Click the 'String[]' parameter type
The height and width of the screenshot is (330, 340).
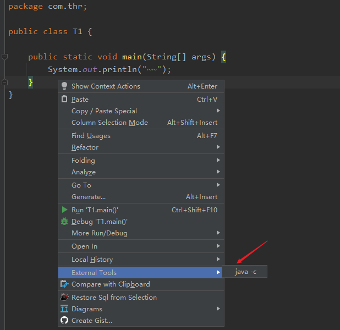pyautogui.click(x=166, y=57)
